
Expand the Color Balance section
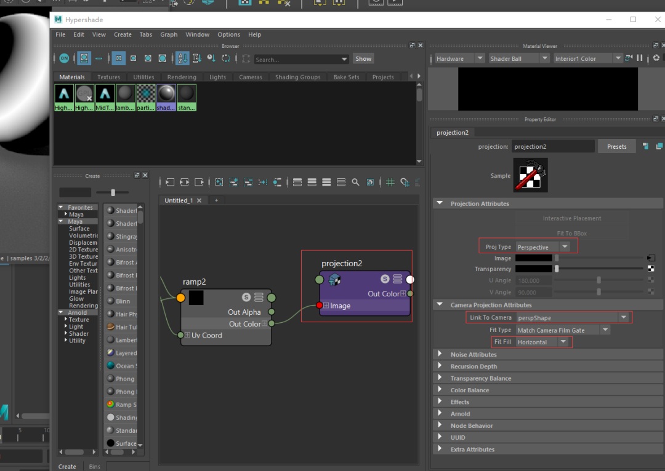[x=440, y=390]
